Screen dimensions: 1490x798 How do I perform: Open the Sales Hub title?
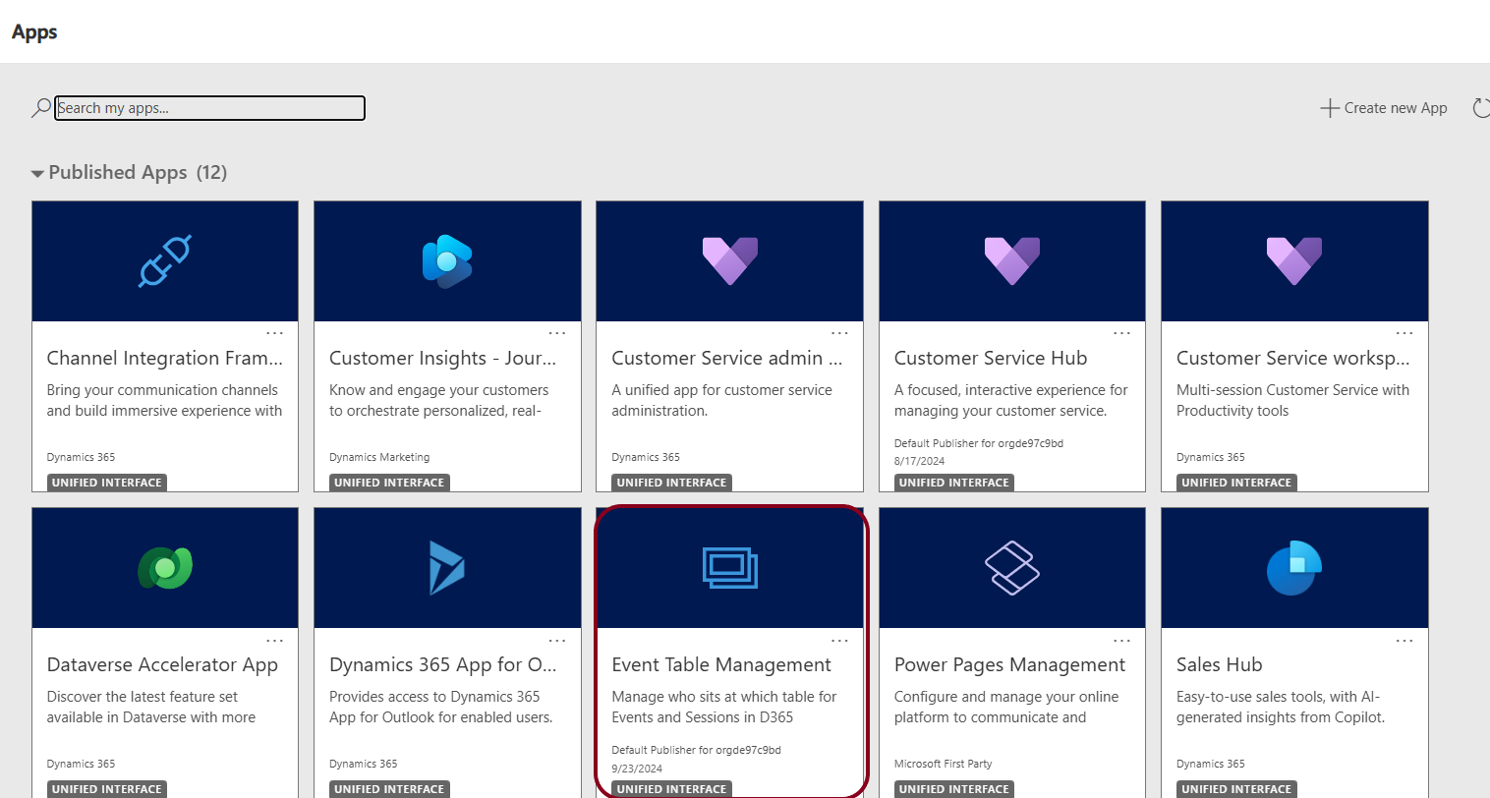pyautogui.click(x=1219, y=665)
